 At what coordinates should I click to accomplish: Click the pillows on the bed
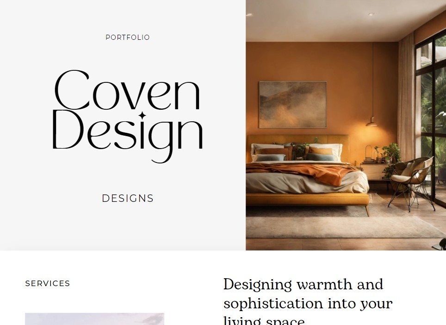pyautogui.click(x=297, y=152)
